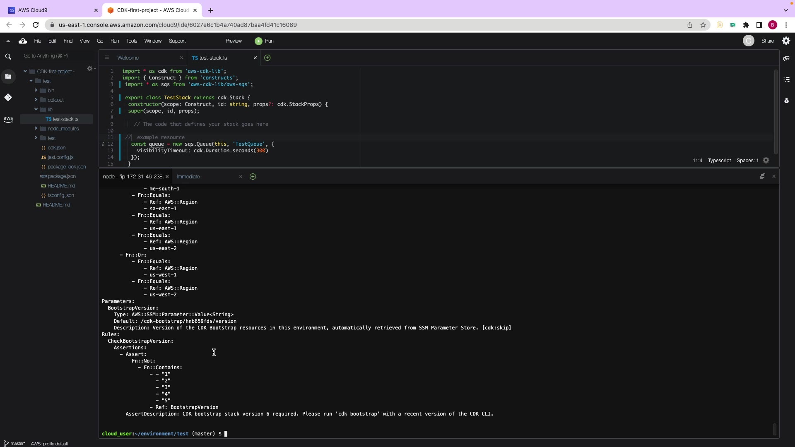
Task: Open the Collaborate panel chat icon
Action: [x=786, y=58]
